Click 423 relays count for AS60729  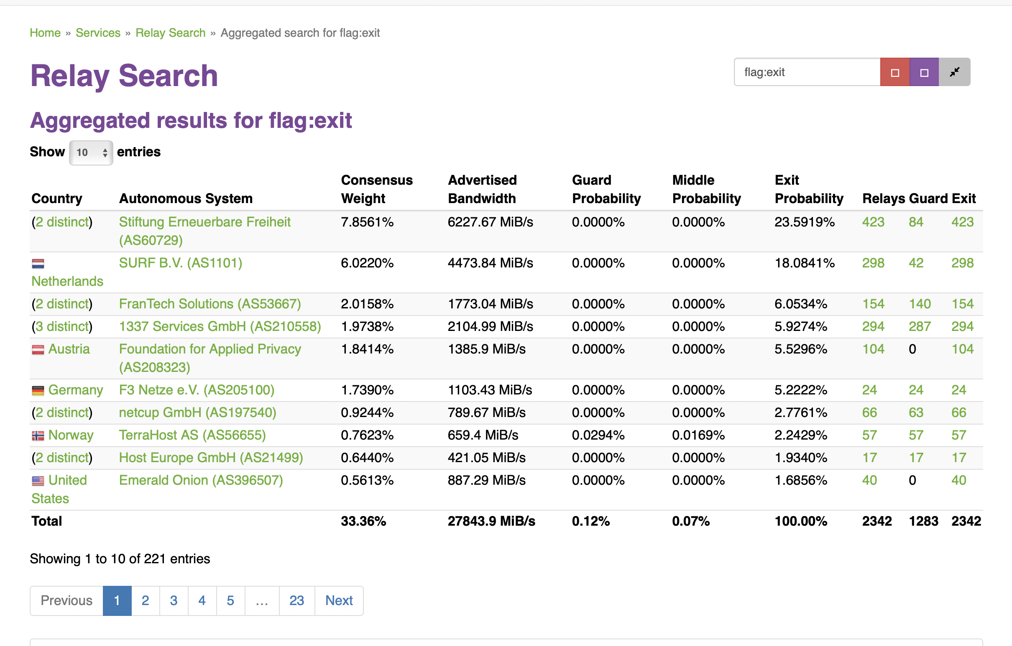[872, 222]
